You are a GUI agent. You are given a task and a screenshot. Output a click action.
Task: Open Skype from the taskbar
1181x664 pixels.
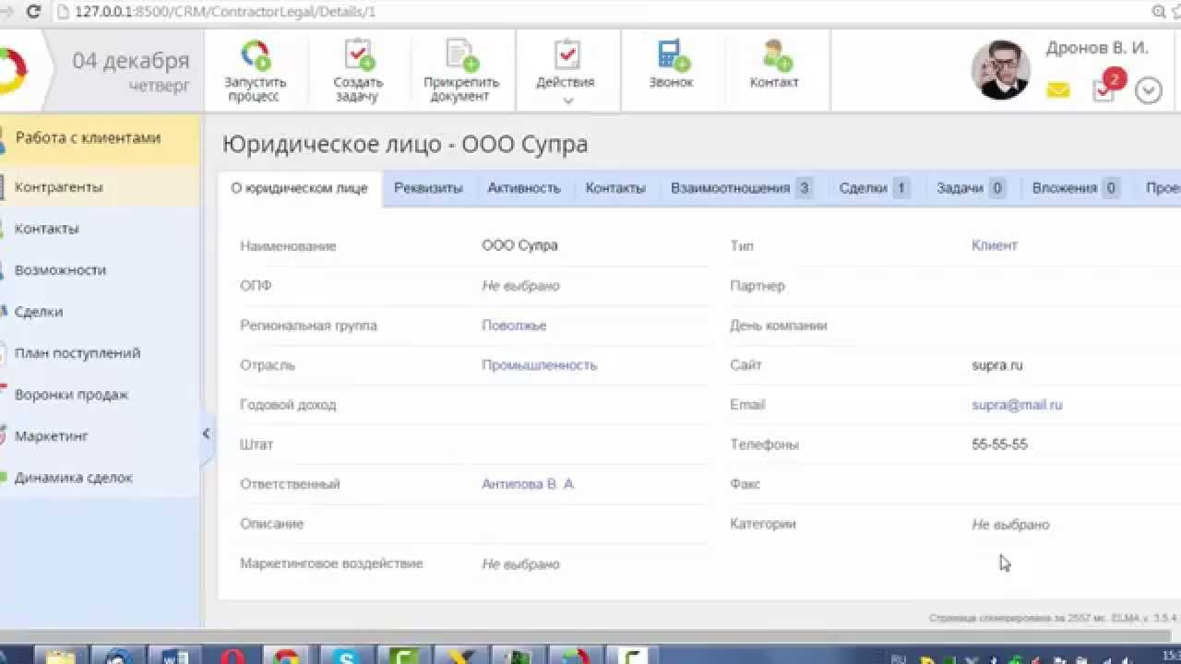click(x=348, y=657)
